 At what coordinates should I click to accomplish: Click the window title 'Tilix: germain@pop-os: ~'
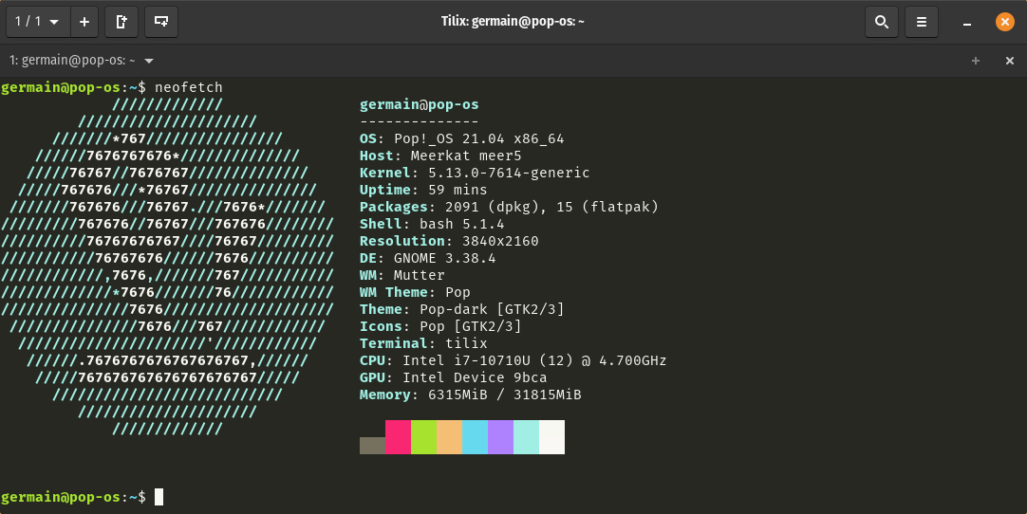[x=513, y=22]
